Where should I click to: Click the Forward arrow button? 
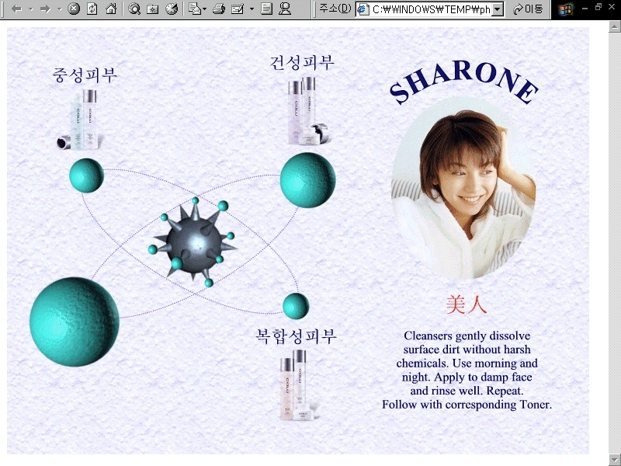tap(45, 9)
